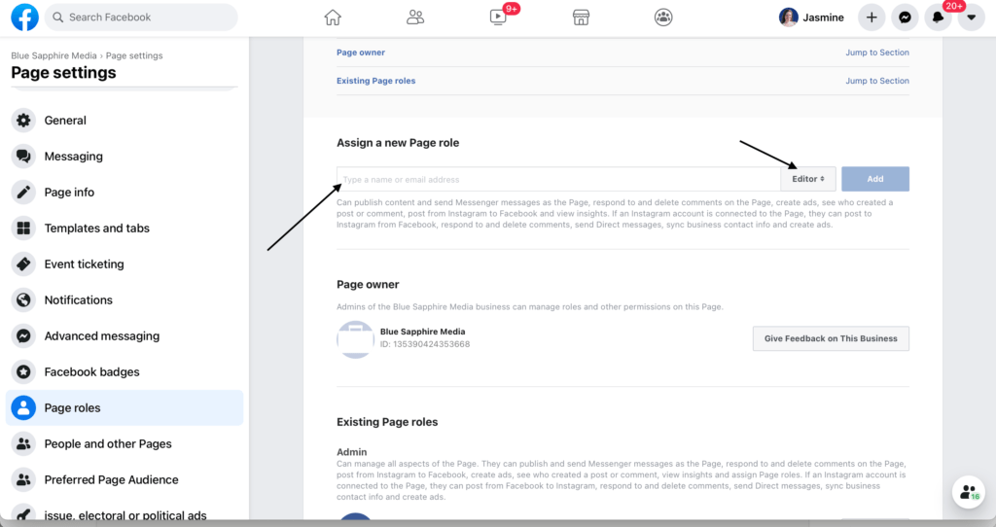Open Issue, electoral or political ads

click(124, 514)
